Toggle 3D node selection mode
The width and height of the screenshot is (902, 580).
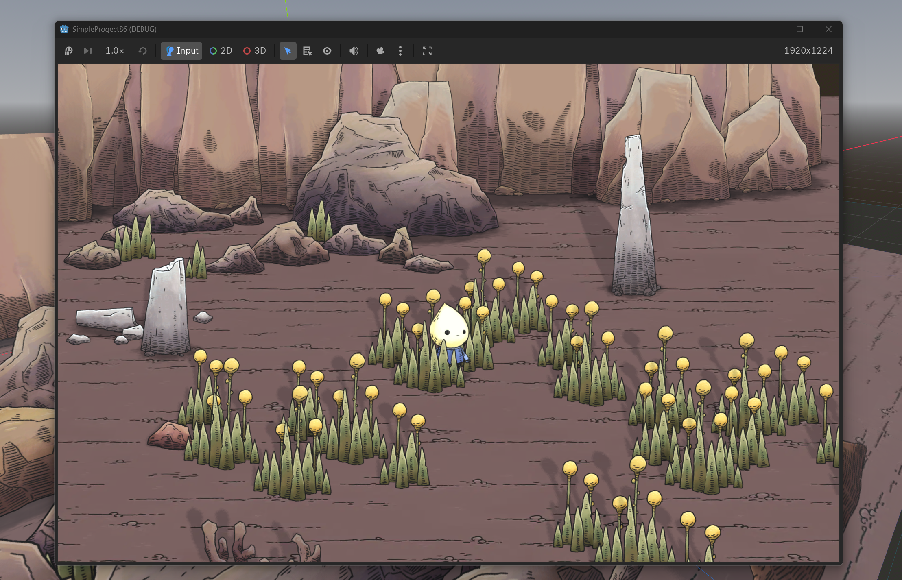[255, 51]
